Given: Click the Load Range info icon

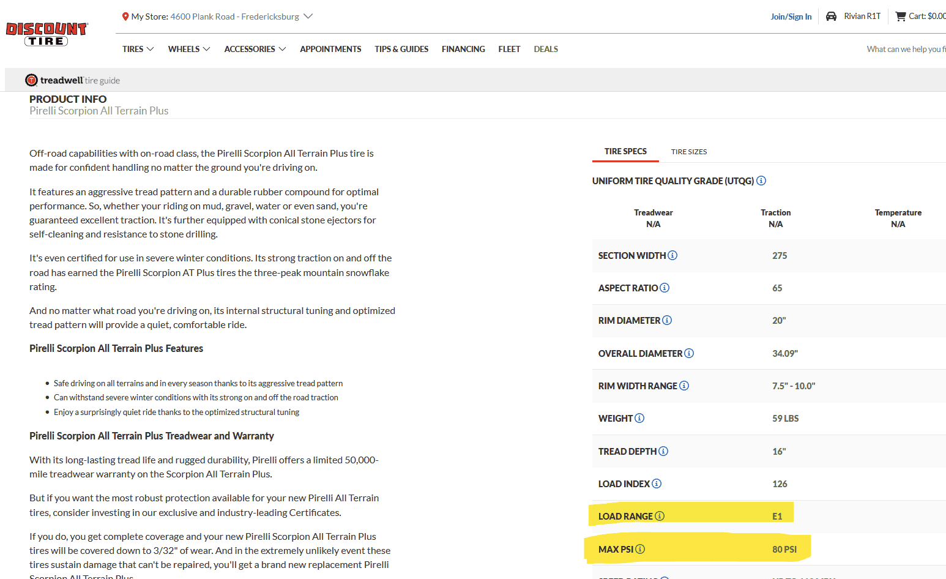Looking at the screenshot, I should [660, 516].
